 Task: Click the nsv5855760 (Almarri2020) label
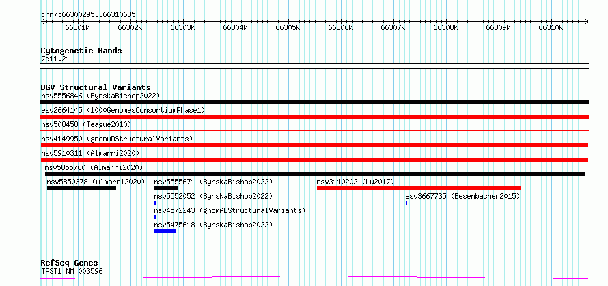(94, 167)
